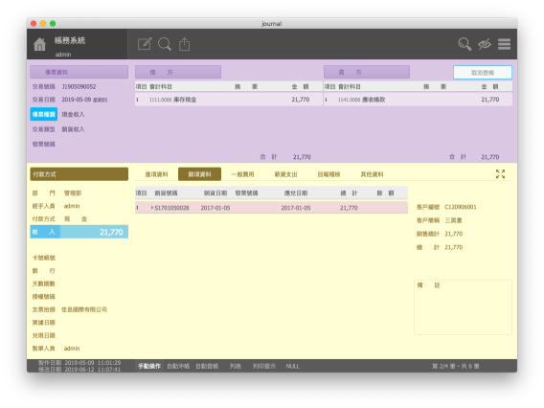Open the 其他資料 tab

(x=372, y=174)
